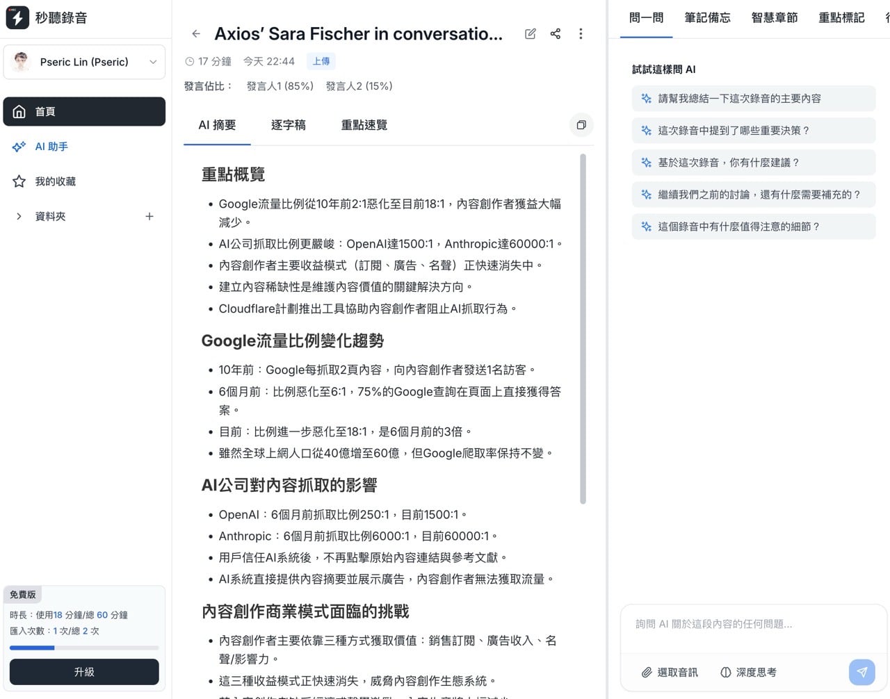Click plus to add a new folder
This screenshot has height=699, width=890.
pyautogui.click(x=149, y=216)
